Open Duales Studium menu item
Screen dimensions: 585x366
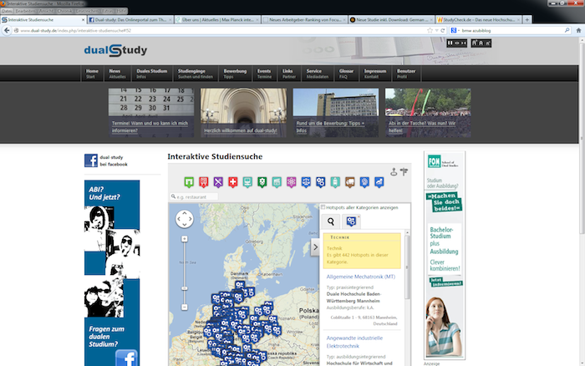pos(152,74)
